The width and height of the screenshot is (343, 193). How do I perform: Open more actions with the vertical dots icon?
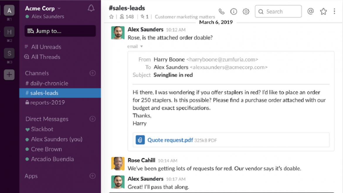pyautogui.click(x=334, y=11)
